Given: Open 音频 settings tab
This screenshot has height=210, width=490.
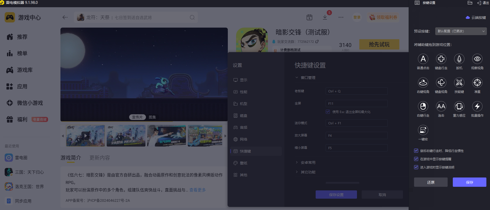Looking at the screenshot, I should (256, 127).
